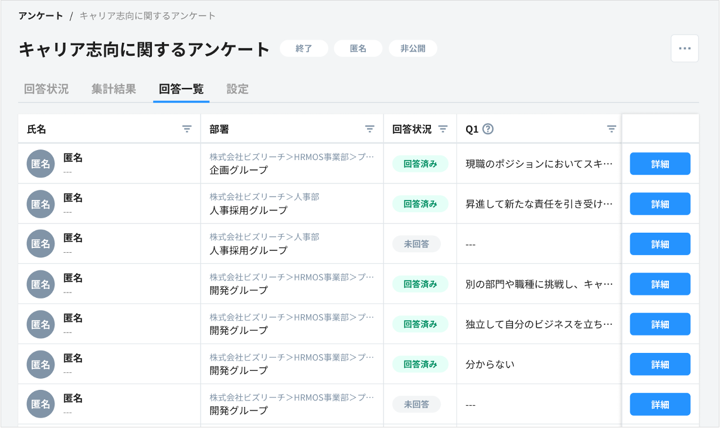
Task: Click the 詳細 button in the first row
Action: [x=660, y=164]
